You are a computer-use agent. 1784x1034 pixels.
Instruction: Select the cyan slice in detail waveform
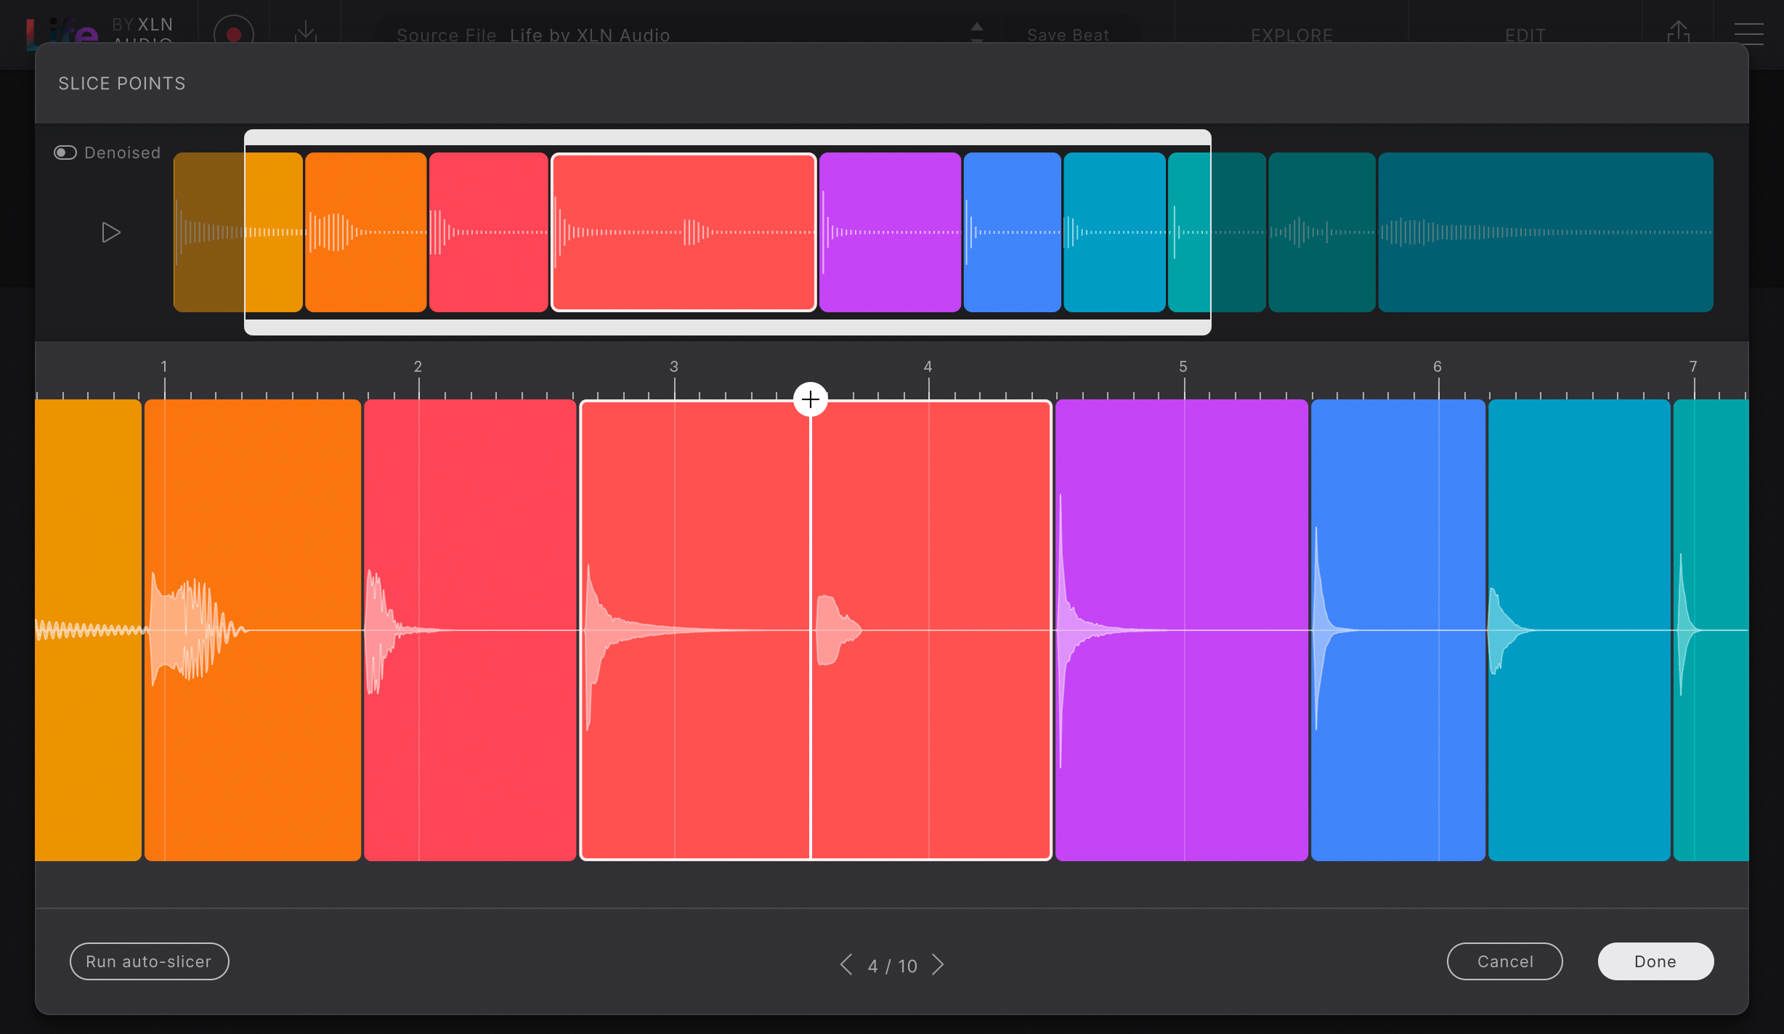tap(1579, 630)
